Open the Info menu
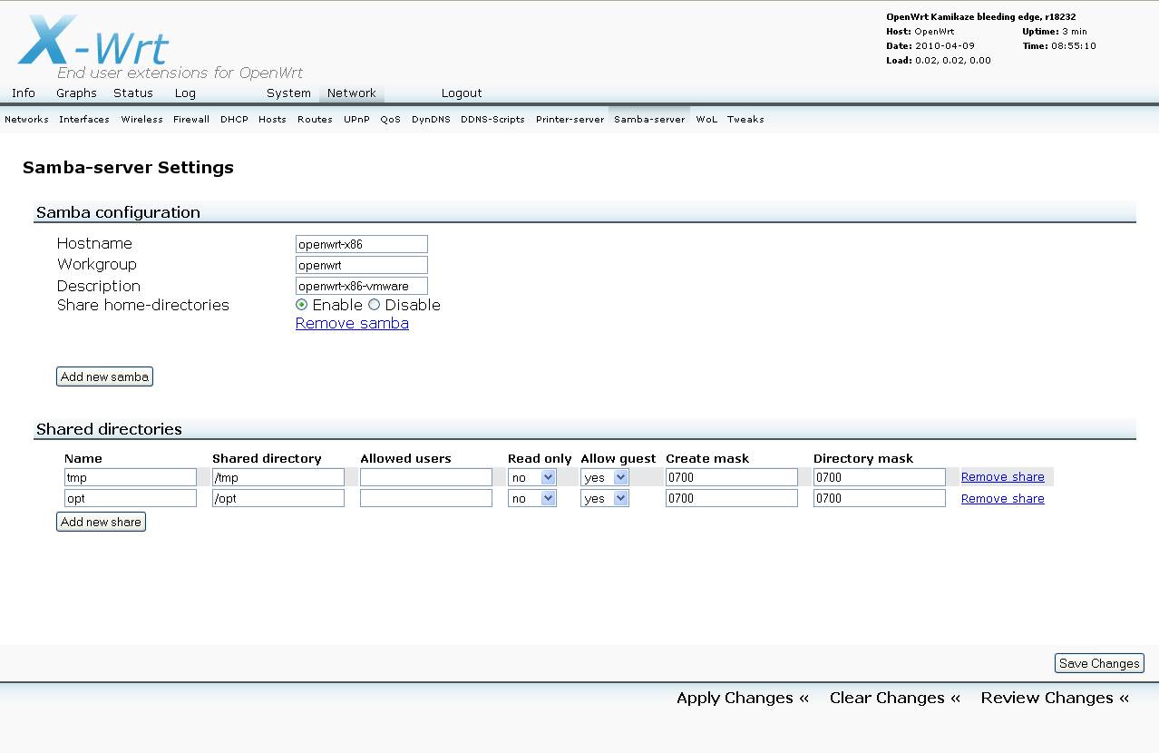The width and height of the screenshot is (1159, 753). tap(24, 93)
